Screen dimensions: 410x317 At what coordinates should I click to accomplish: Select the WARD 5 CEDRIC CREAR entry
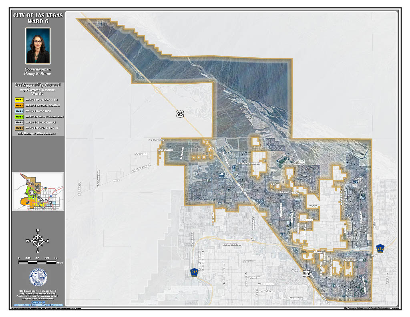[40, 122]
